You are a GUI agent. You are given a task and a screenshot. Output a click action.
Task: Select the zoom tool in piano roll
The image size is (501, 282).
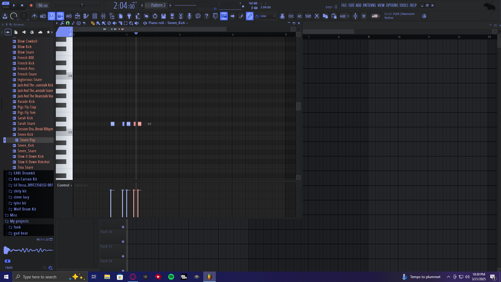131,23
